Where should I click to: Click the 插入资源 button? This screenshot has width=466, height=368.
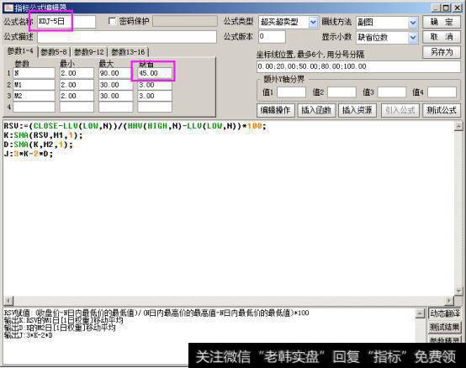point(357,110)
